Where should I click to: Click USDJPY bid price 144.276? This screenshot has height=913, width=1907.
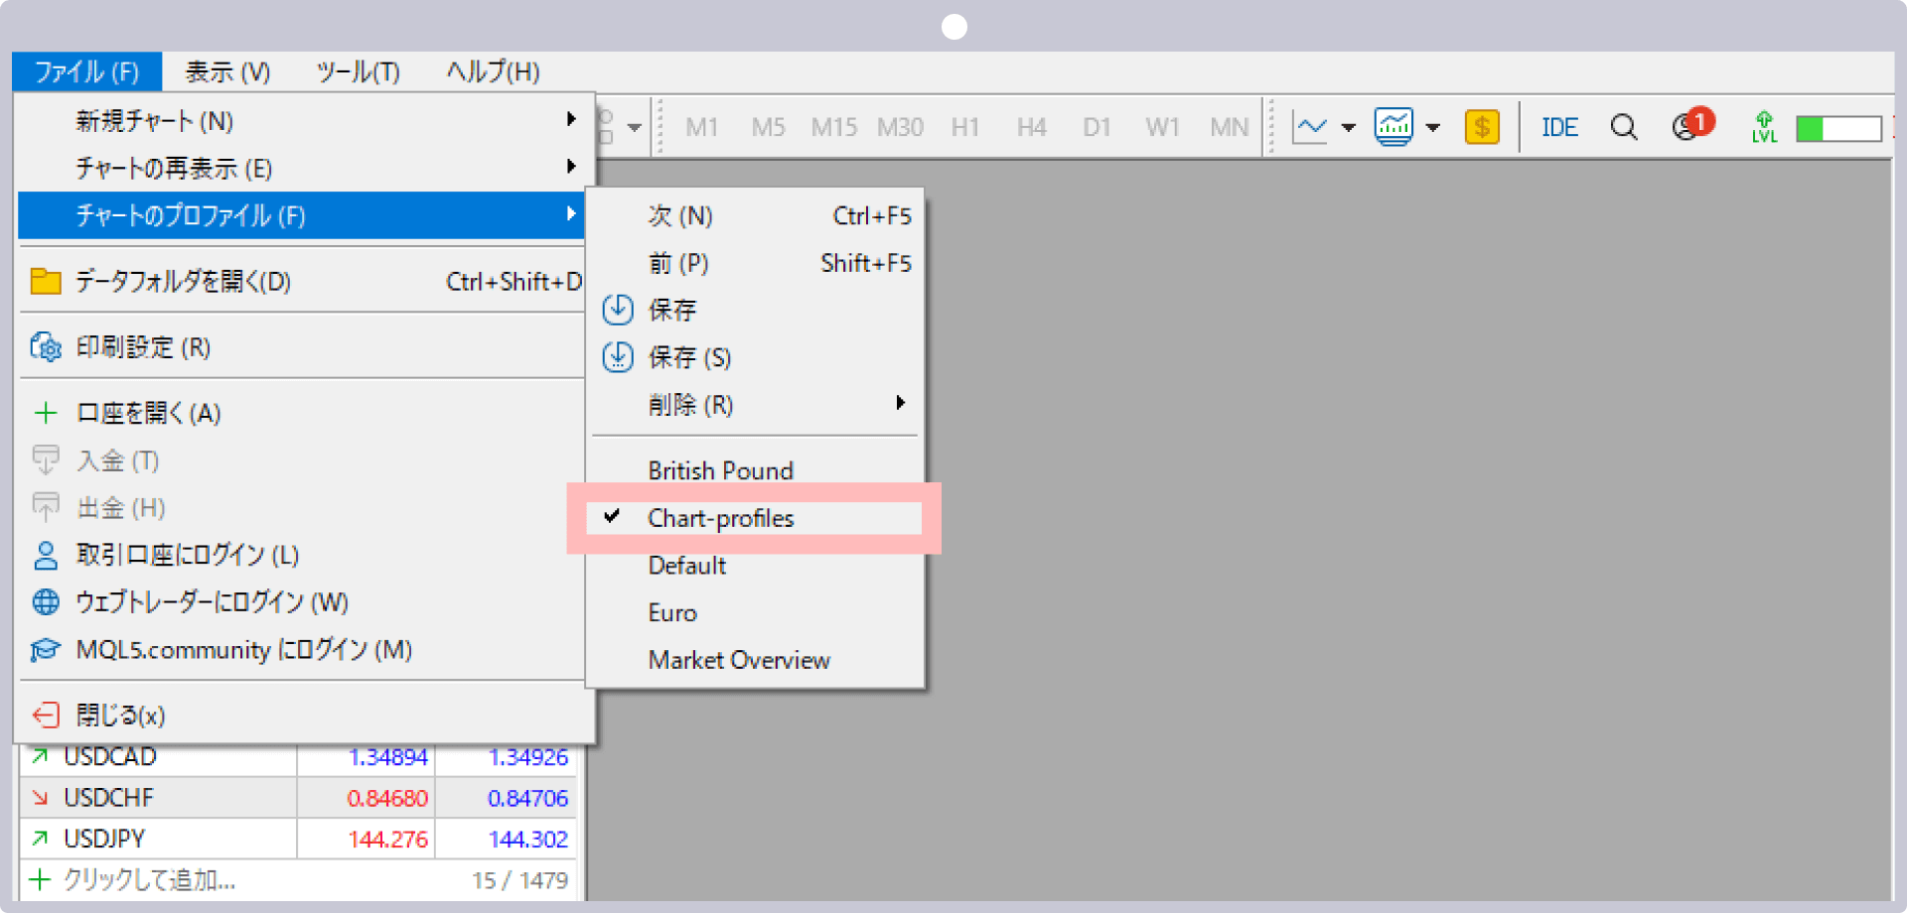click(x=387, y=840)
